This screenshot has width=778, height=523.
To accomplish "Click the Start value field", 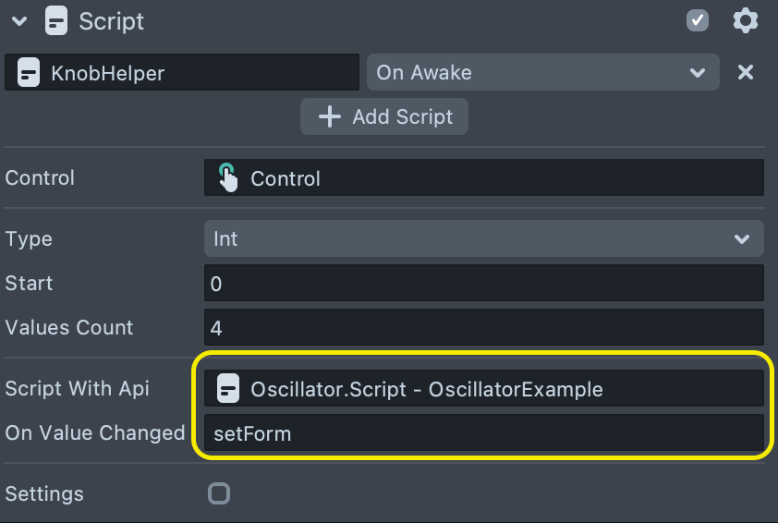I will [483, 284].
